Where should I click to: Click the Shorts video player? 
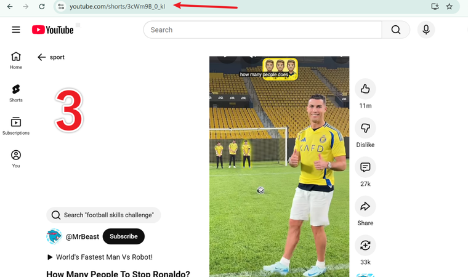[279, 167]
